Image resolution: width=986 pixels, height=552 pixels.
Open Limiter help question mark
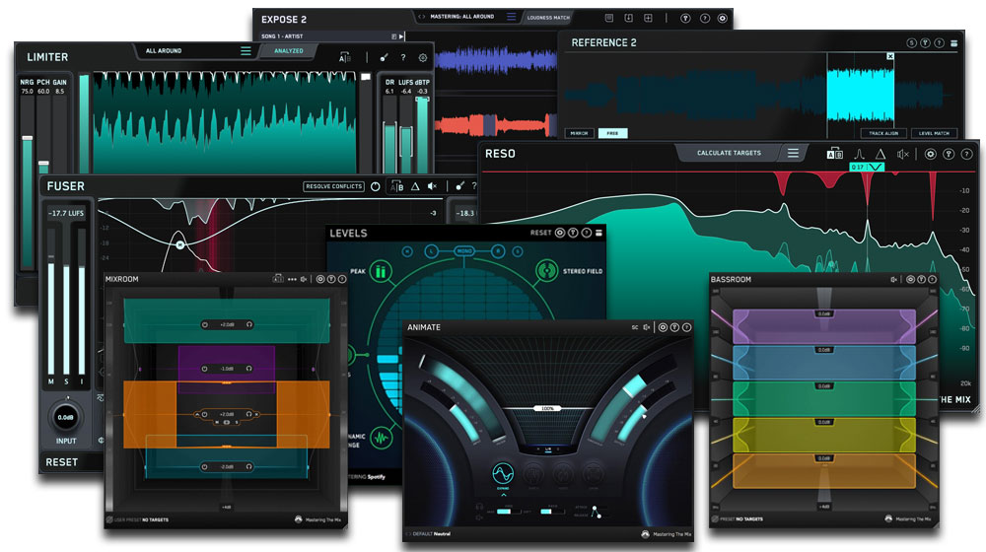[x=403, y=57]
